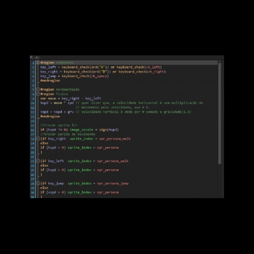Add a new tab with plus button

(37, 57)
